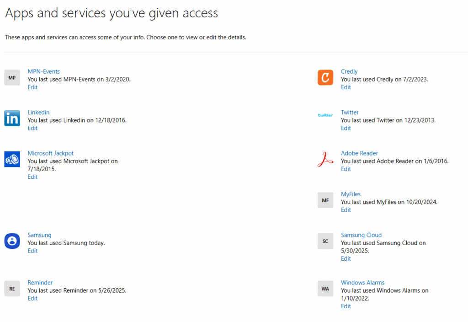This screenshot has width=468, height=322.
Task: Edit access for Windows Alarms
Action: [x=346, y=306]
